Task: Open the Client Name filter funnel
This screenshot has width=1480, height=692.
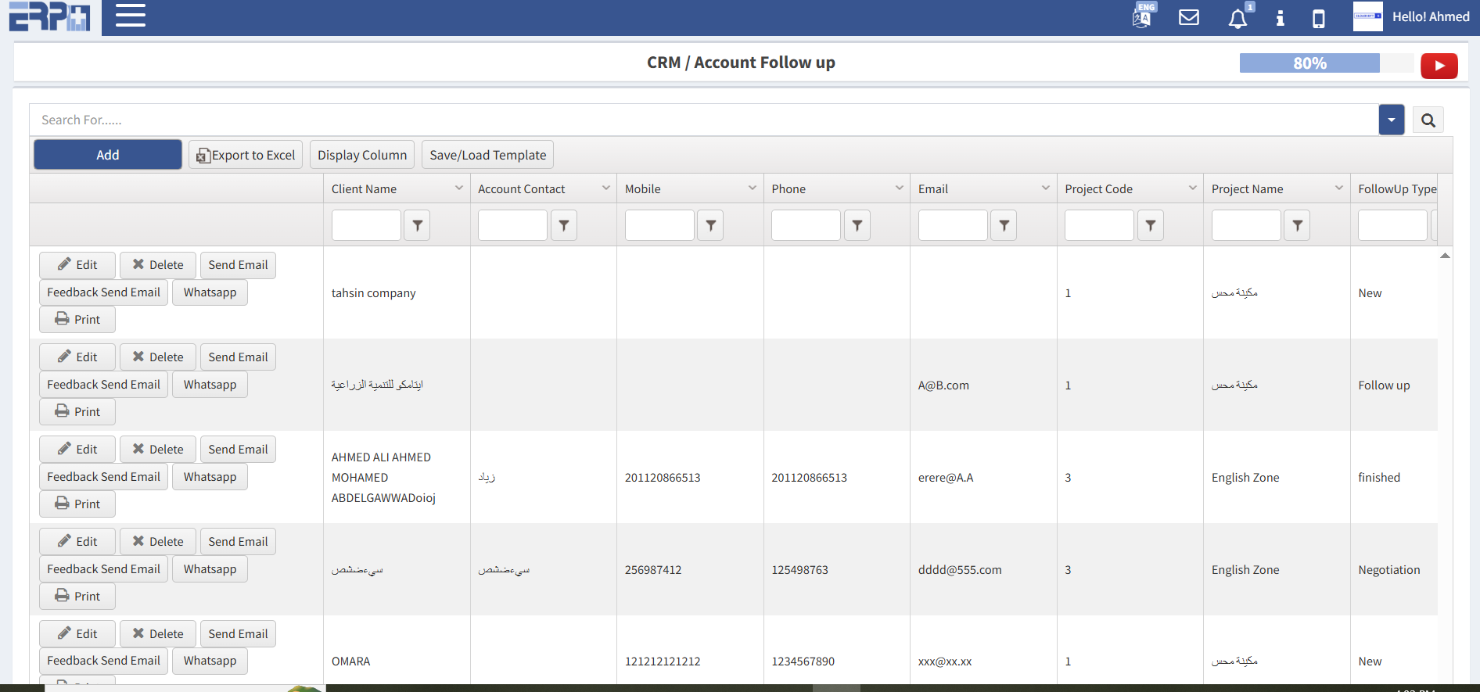Action: pyautogui.click(x=417, y=225)
